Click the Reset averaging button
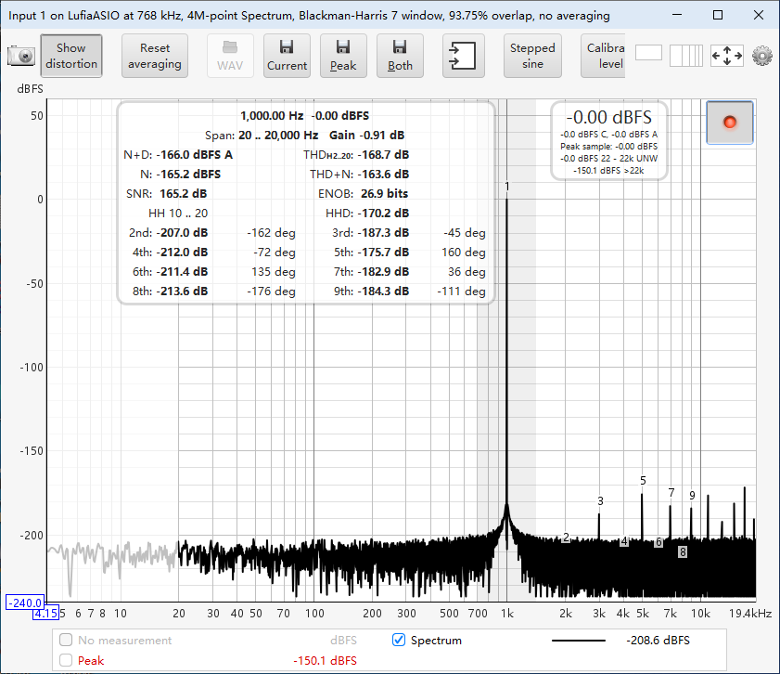Image resolution: width=780 pixels, height=674 pixels. (155, 56)
